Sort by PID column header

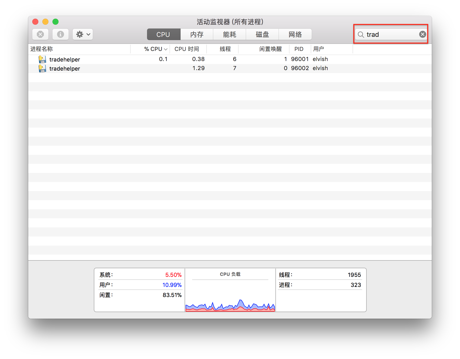tap(300, 49)
